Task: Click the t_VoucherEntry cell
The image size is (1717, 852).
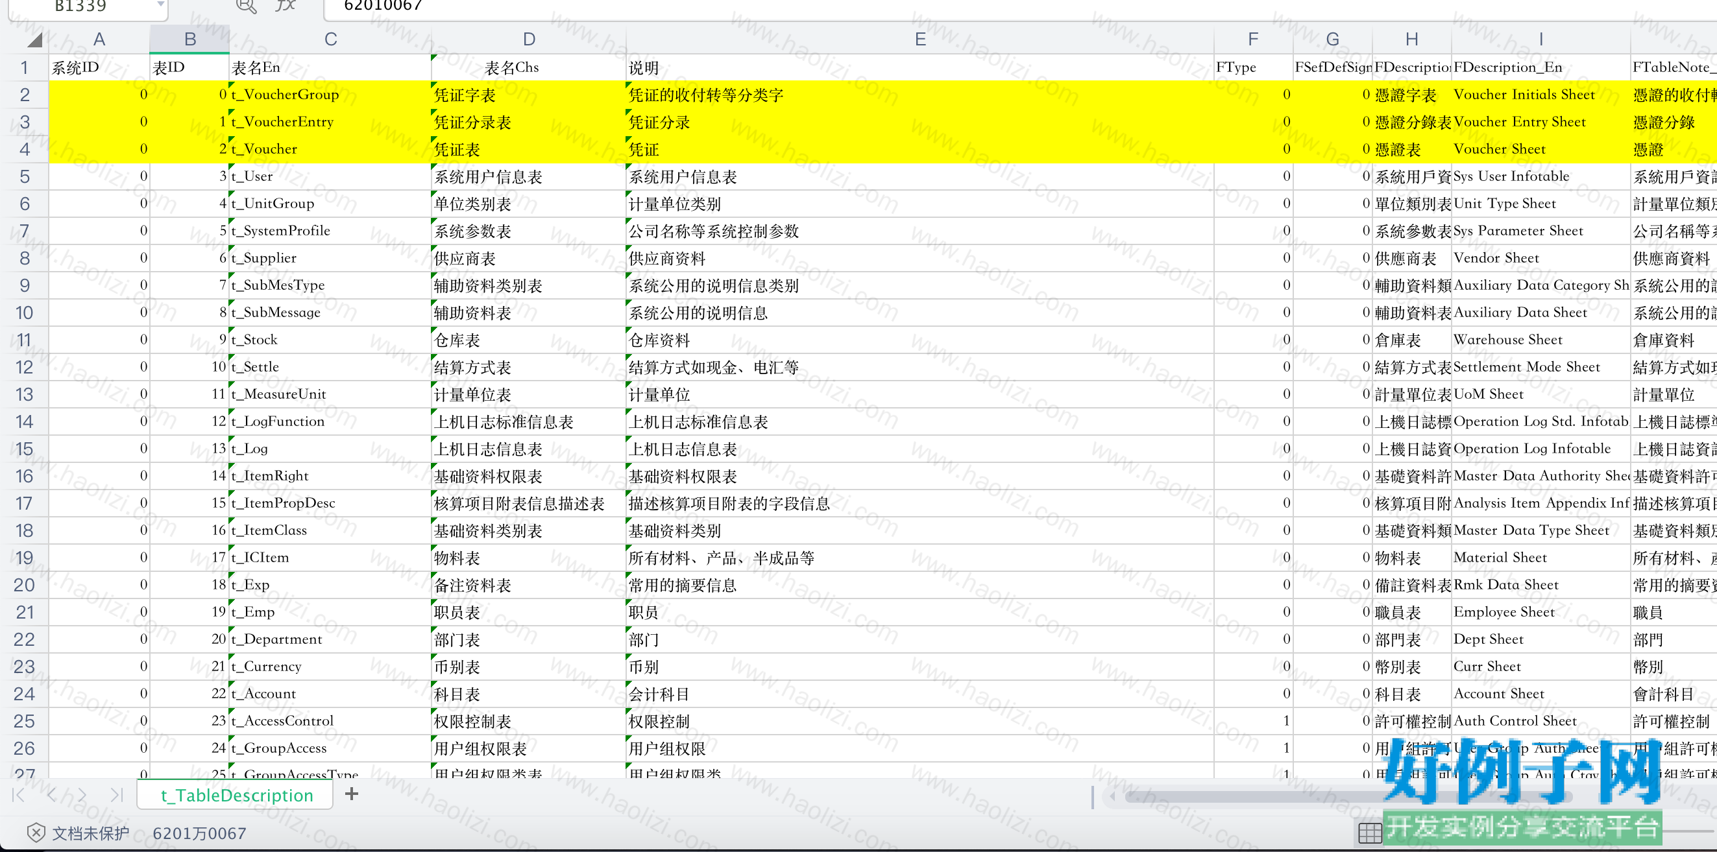Action: click(x=330, y=122)
